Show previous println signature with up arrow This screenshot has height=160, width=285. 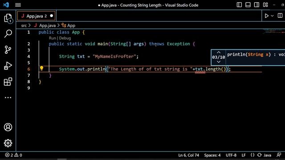point(219,52)
